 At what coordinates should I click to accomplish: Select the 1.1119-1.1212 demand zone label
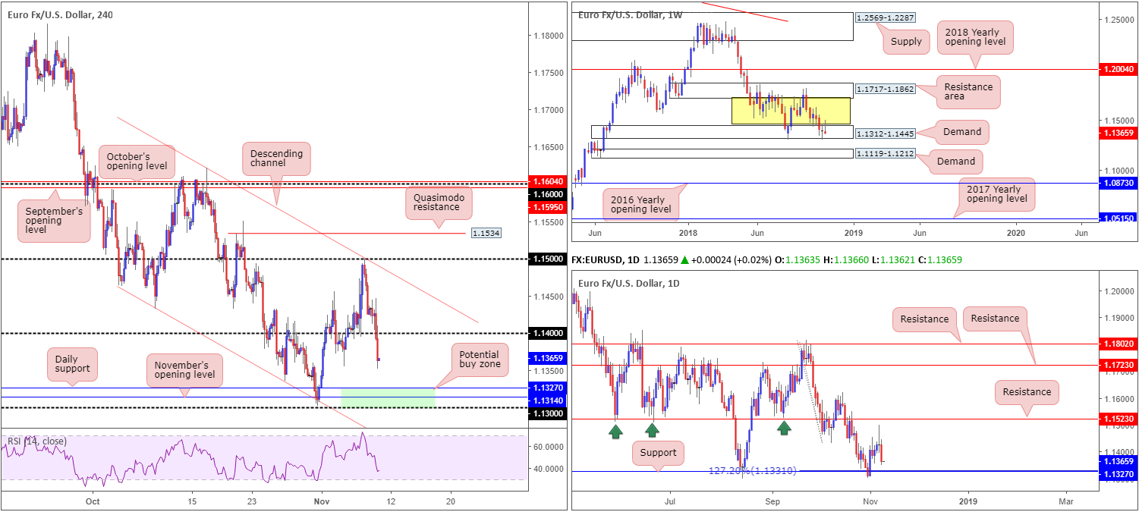pos(885,154)
